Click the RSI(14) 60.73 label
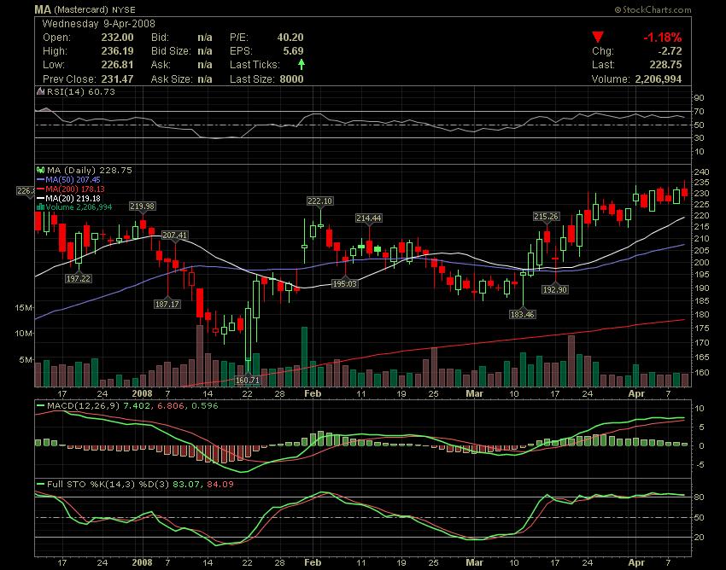 pos(81,91)
